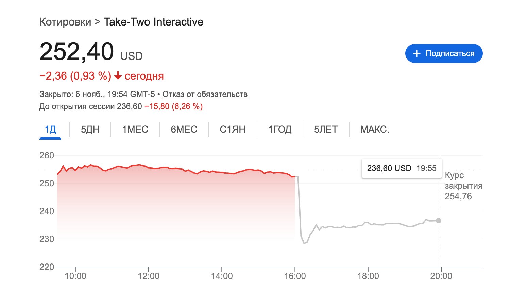Switch to the 5ДН tab

(90, 129)
